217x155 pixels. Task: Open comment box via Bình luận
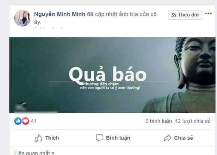(x=113, y=138)
